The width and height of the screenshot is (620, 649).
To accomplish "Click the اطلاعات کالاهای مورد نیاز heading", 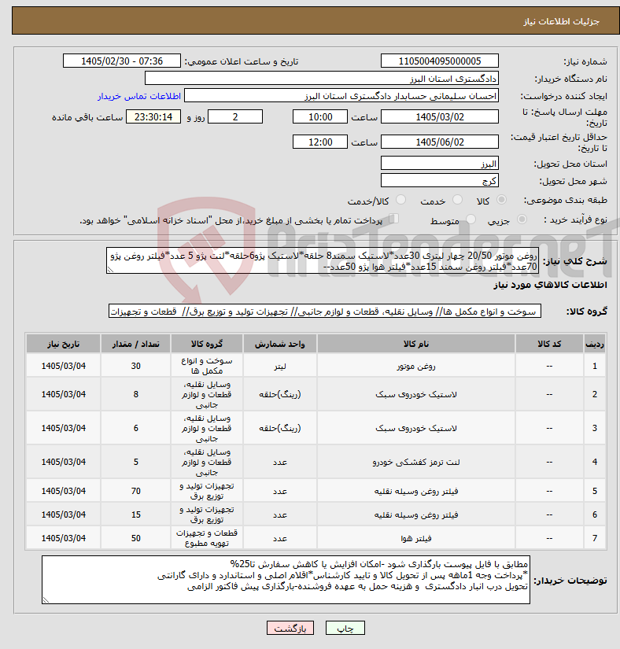I will (550, 286).
